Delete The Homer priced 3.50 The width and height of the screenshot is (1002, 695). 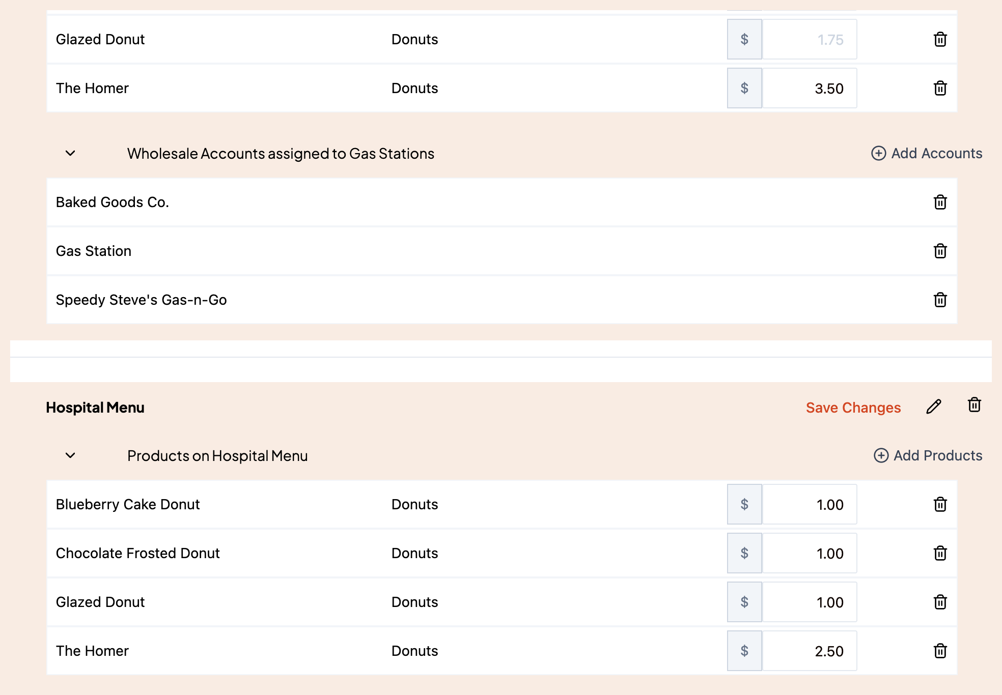[x=940, y=88]
